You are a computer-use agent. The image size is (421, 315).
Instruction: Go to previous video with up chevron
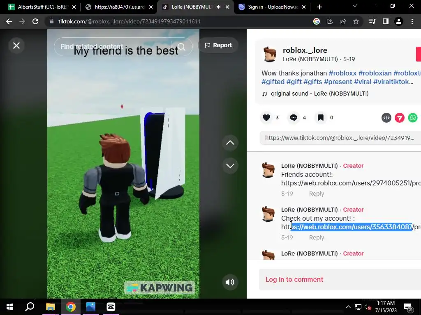tap(230, 143)
